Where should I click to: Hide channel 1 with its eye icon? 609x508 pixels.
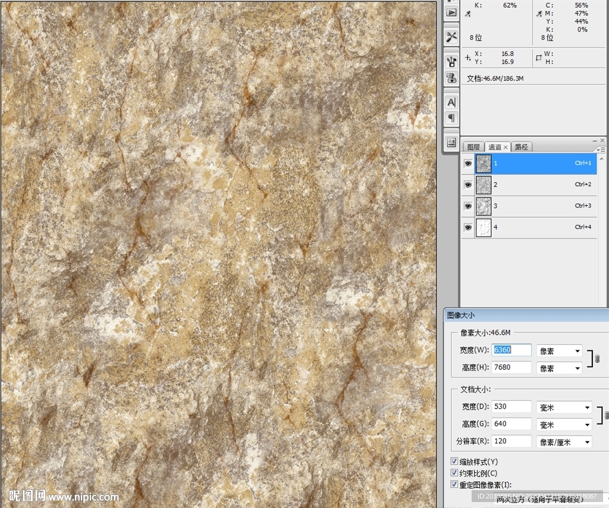(x=468, y=164)
